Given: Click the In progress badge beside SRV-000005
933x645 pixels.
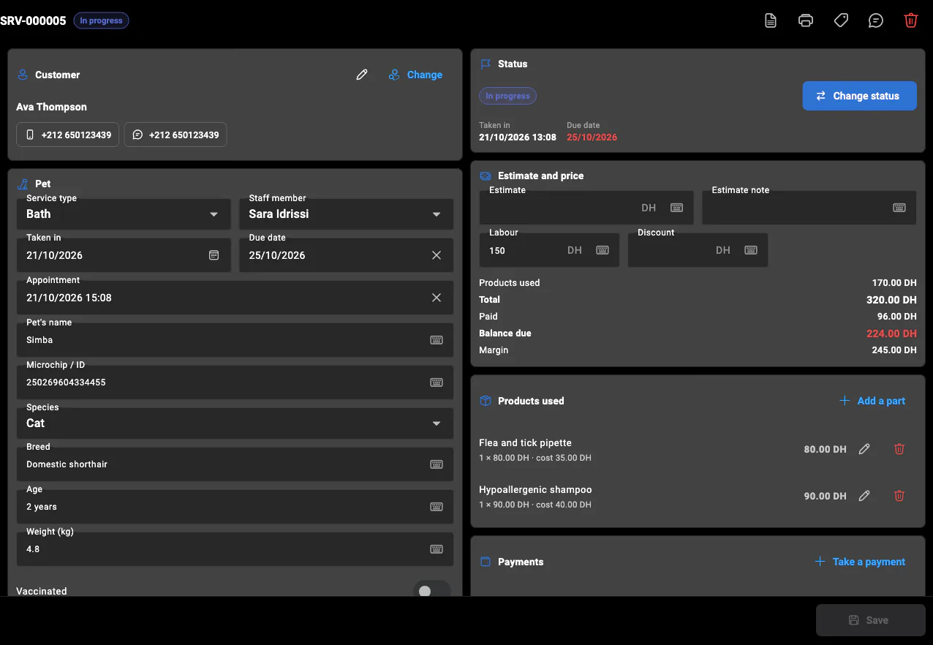Looking at the screenshot, I should tap(101, 20).
